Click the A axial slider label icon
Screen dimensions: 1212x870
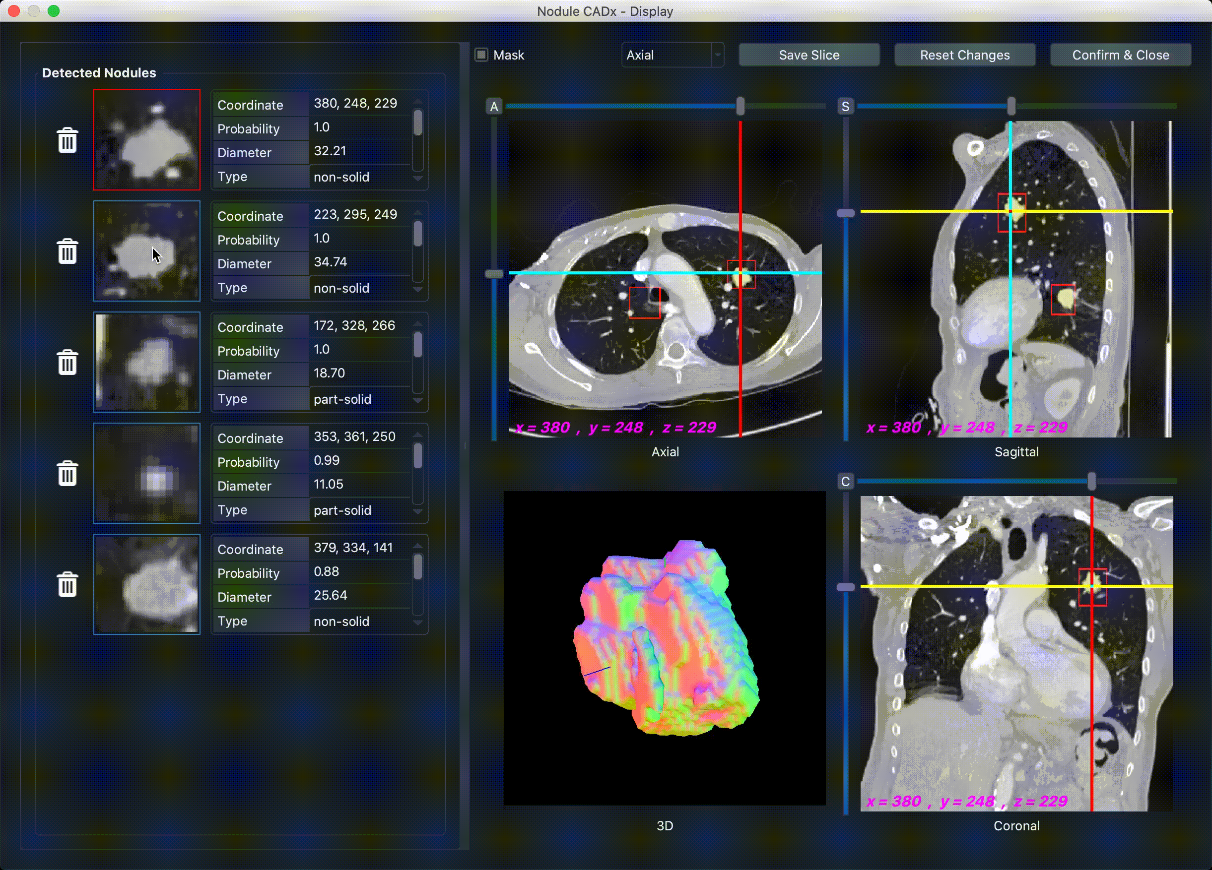(494, 107)
